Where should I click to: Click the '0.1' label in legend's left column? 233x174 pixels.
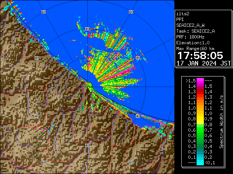pyautogui.click(x=192, y=157)
